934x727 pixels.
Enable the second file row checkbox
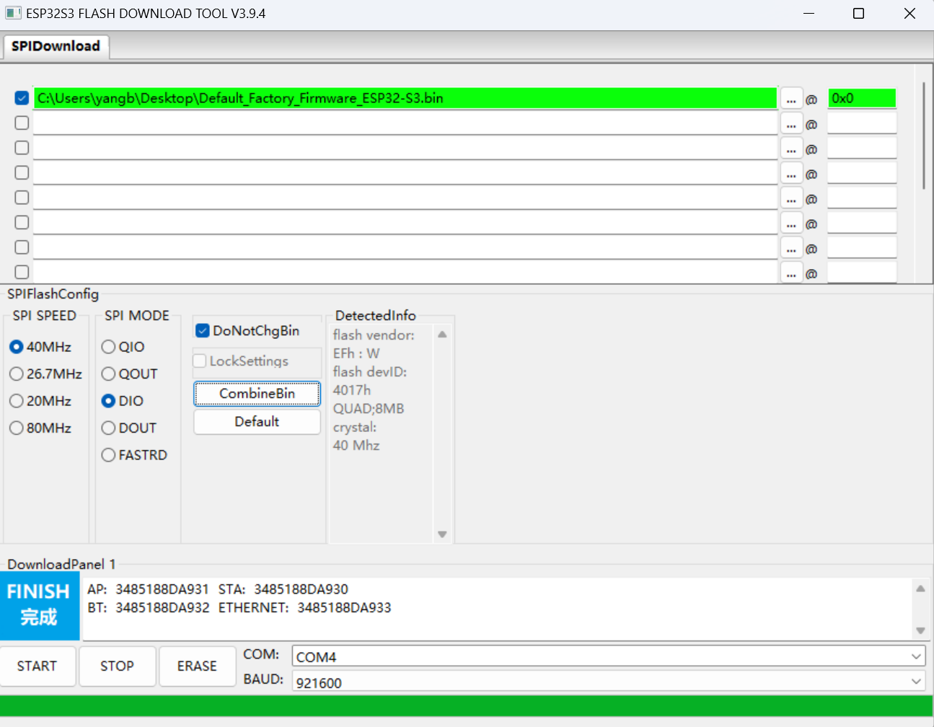pos(22,123)
